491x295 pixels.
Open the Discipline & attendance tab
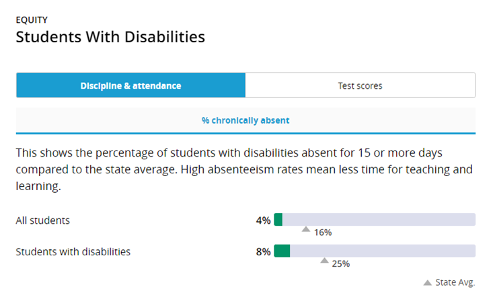click(x=131, y=85)
